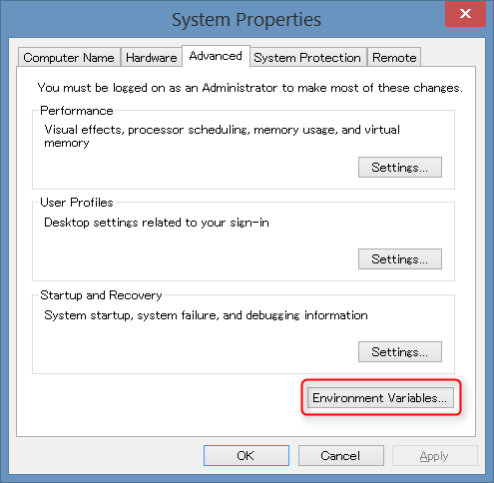The width and height of the screenshot is (494, 483).
Task: Click the greyed-out Apply button
Action: click(x=434, y=456)
